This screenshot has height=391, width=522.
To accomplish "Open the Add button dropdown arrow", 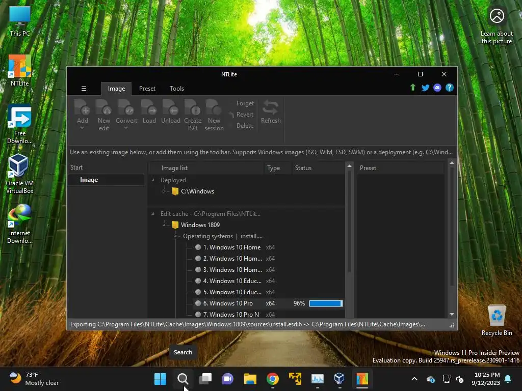I will (x=82, y=128).
